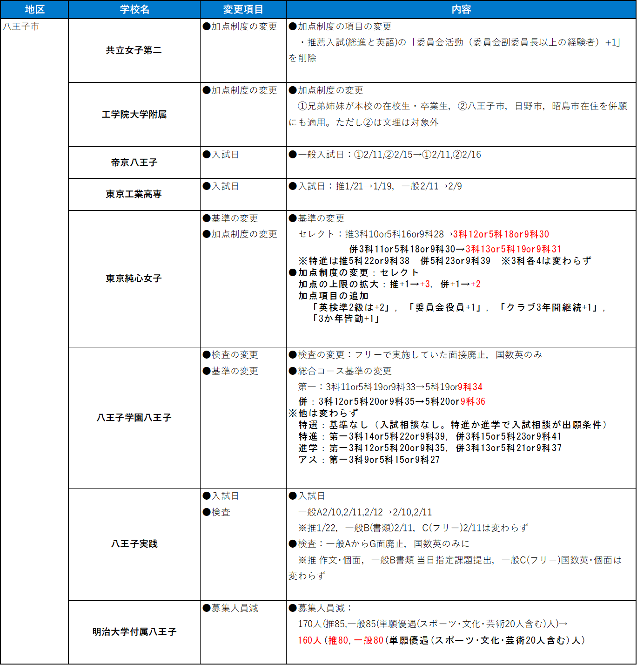Click the 総合コース基準の変更 line
Screen dimensions: 637x665
click(x=340, y=371)
